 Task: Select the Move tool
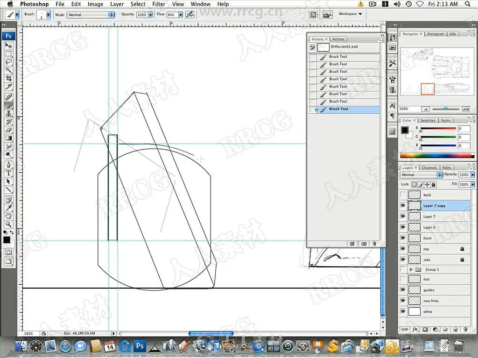point(8,46)
